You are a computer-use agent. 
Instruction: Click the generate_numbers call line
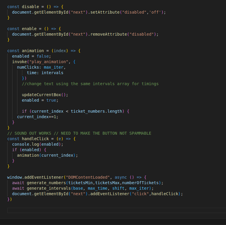(88, 183)
